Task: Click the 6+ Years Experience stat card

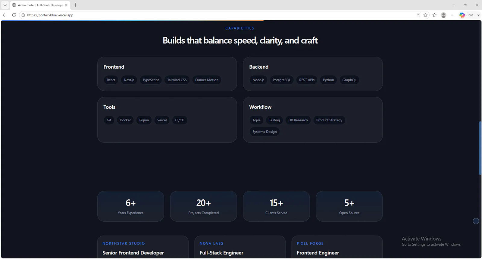Action: click(x=130, y=206)
